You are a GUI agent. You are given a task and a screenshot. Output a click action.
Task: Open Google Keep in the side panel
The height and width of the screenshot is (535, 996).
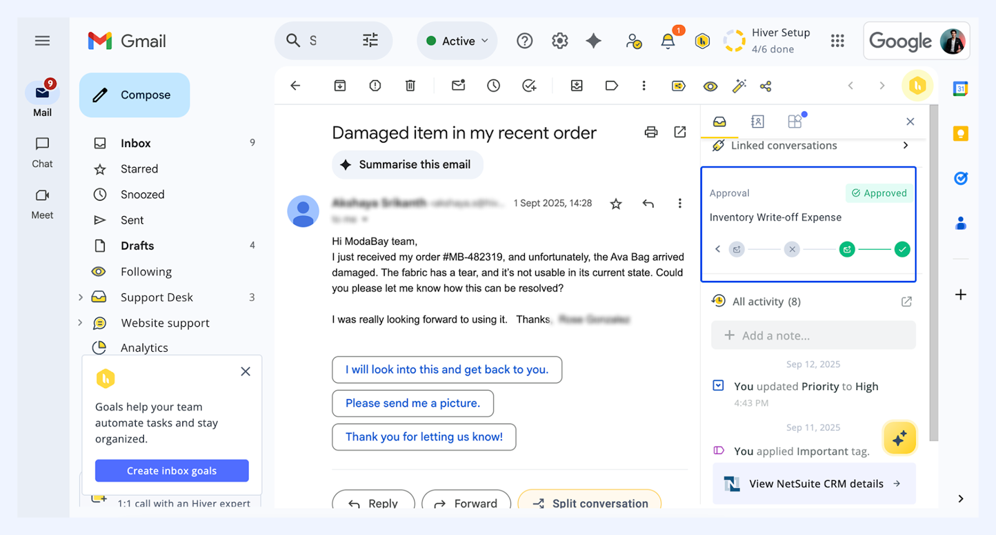point(961,134)
